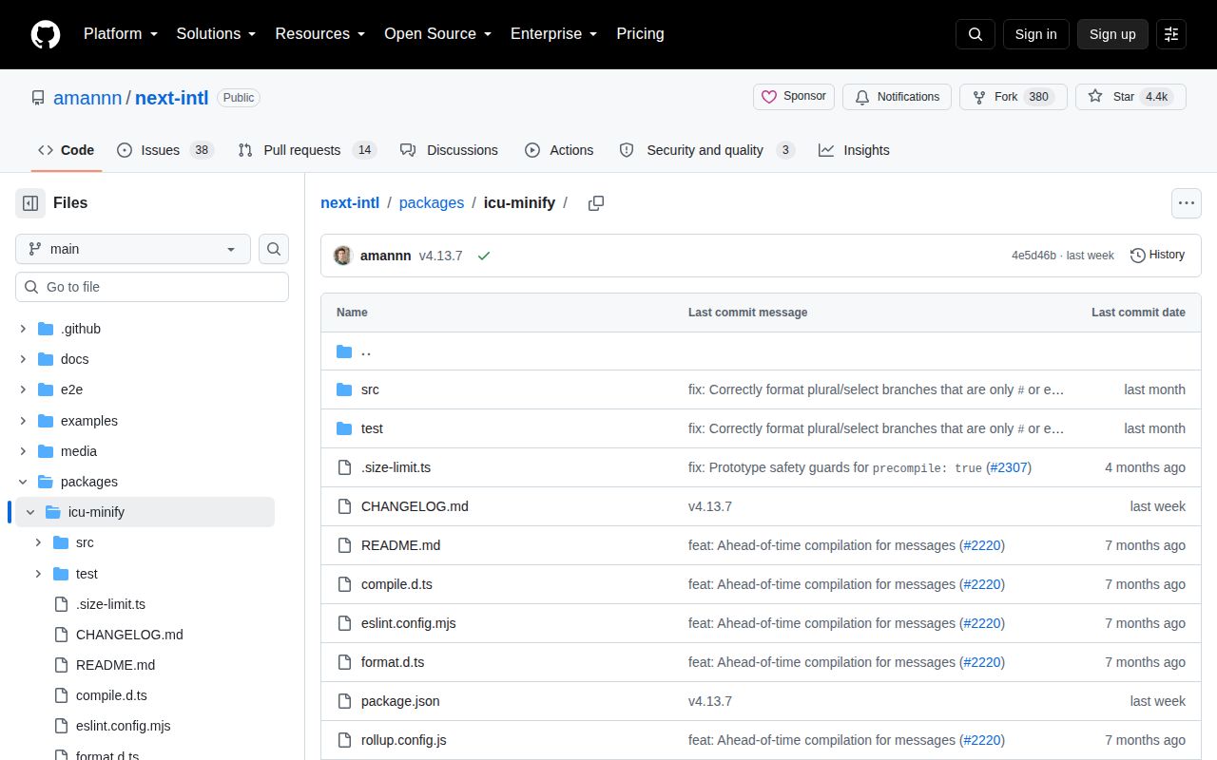This screenshot has height=760, width=1217.
Task: Expand the examples folder in tree
Action: pos(23,421)
